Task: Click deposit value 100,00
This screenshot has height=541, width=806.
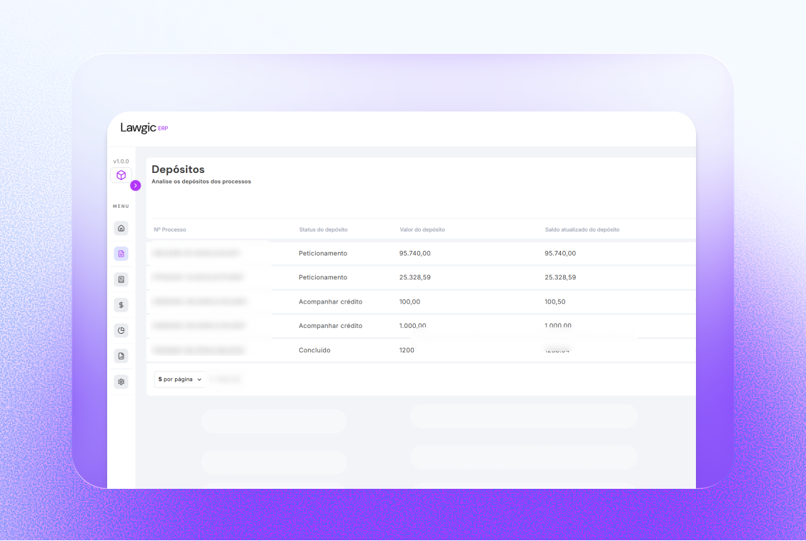Action: [x=409, y=302]
